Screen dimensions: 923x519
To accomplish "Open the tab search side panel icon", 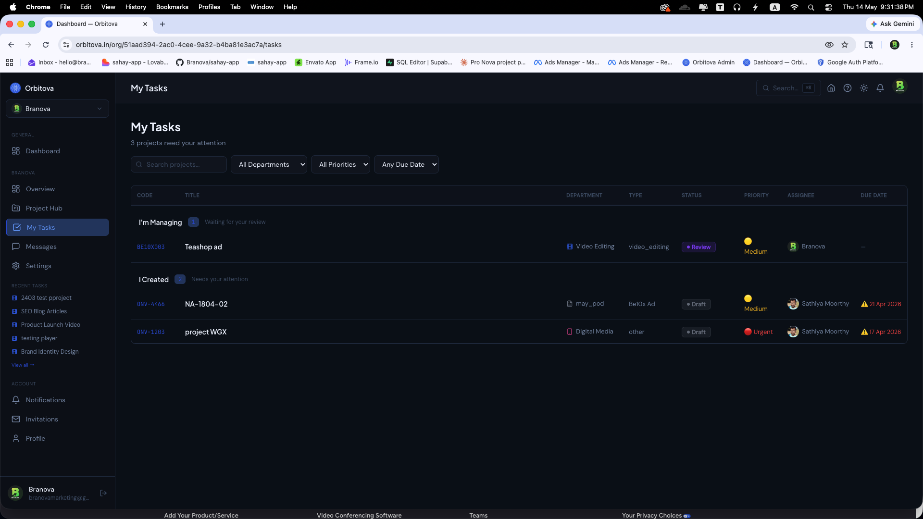I will 869,45.
